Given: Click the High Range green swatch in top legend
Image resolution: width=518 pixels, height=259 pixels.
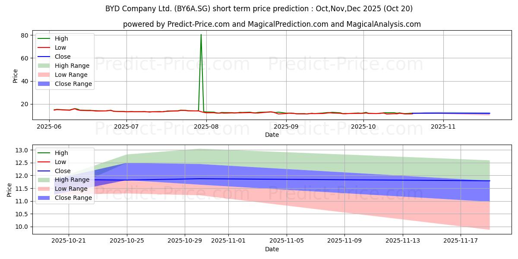Looking at the screenshot, I should tap(44, 66).
